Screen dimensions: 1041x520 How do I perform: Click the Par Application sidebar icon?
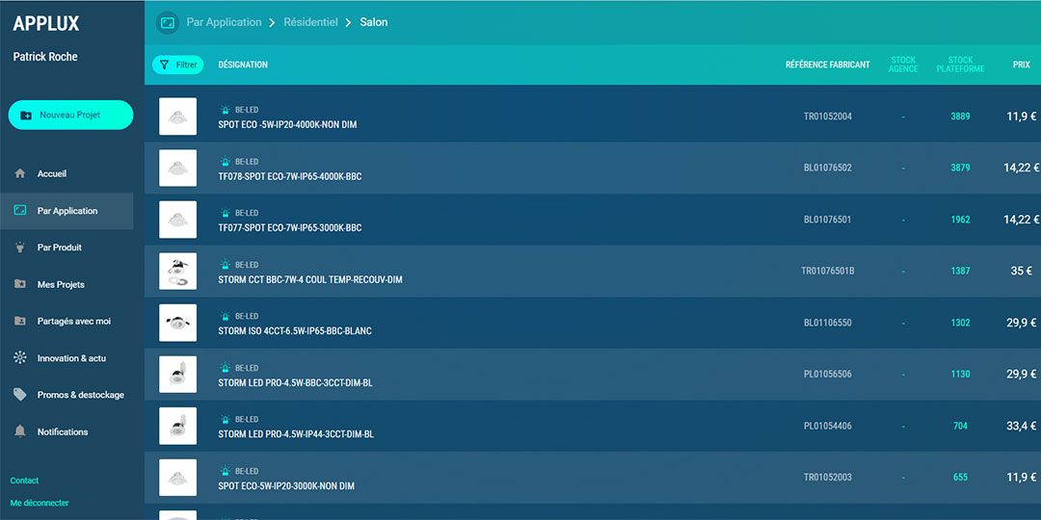(x=20, y=211)
